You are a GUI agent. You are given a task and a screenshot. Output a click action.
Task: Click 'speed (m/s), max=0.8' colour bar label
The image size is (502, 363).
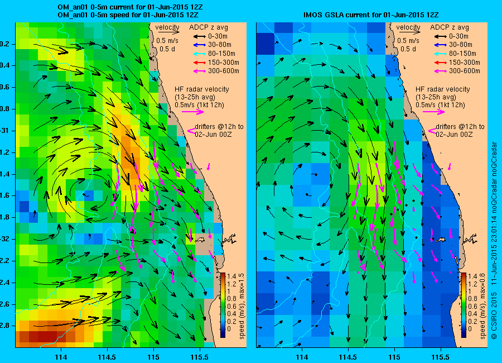click(483, 306)
